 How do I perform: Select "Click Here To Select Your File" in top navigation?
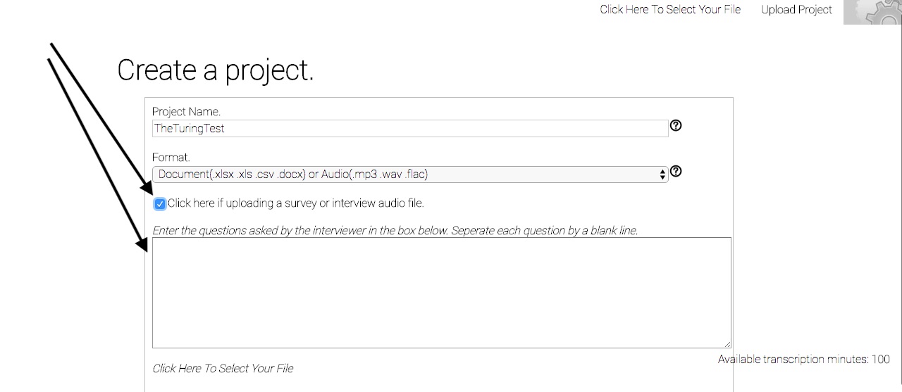point(670,10)
